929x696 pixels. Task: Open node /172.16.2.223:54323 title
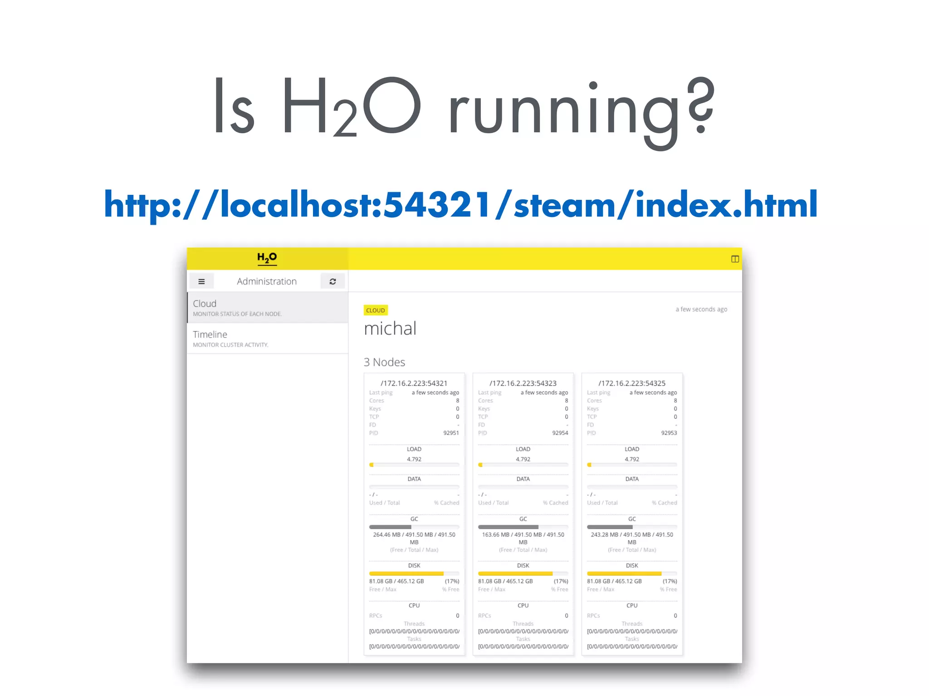click(523, 383)
